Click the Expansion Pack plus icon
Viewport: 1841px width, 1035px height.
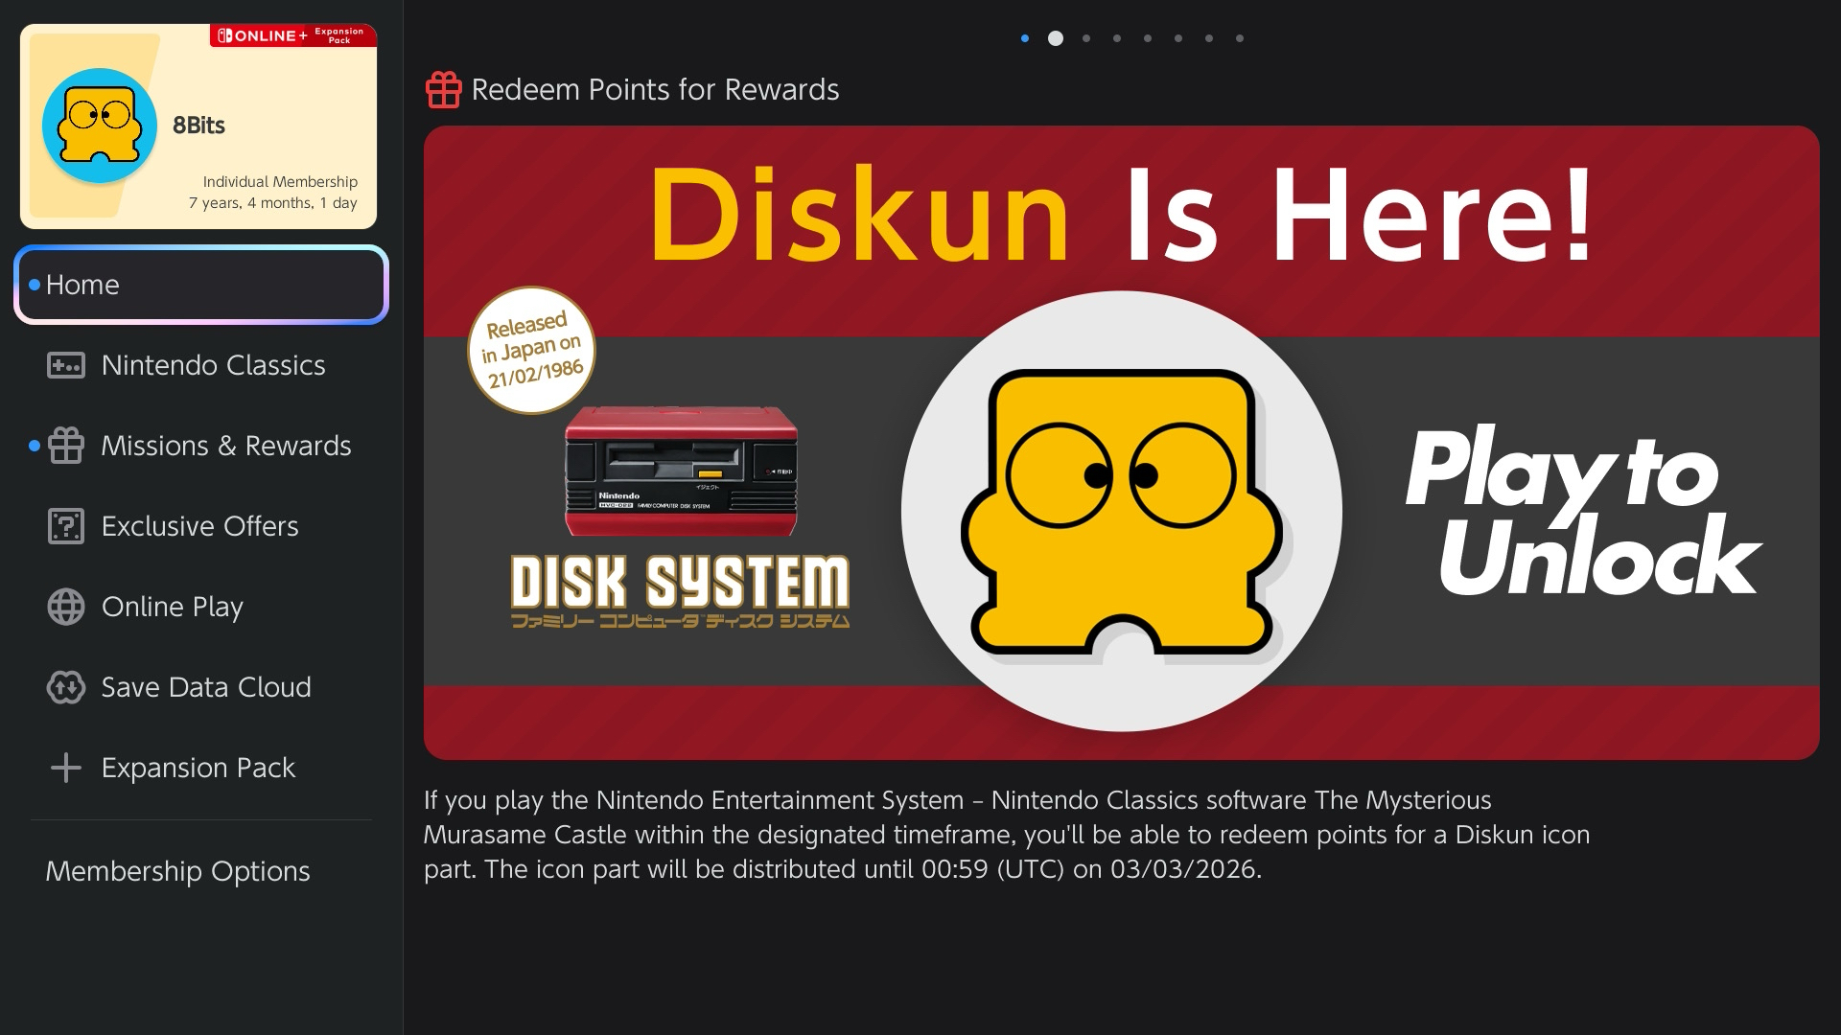coord(66,768)
